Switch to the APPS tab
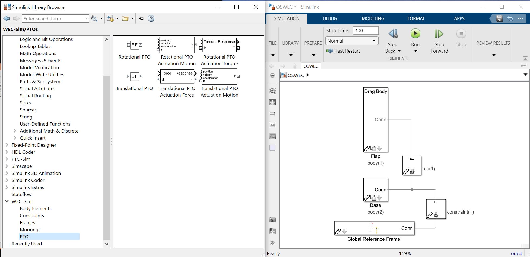This screenshot has height=257, width=530. point(459,18)
